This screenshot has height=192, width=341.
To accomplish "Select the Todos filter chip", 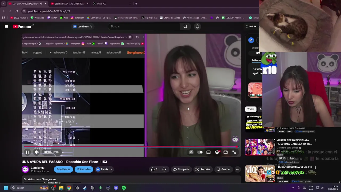I will click(x=251, y=109).
